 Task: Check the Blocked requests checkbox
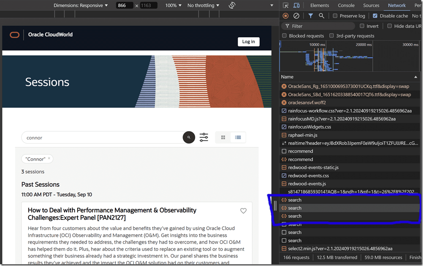click(284, 36)
